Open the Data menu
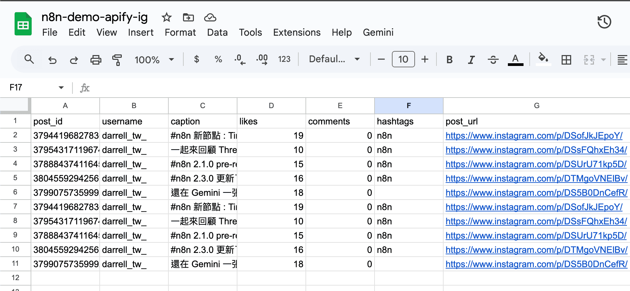 tap(217, 33)
